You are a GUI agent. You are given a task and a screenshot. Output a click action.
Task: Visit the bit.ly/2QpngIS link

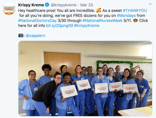point(59,26)
